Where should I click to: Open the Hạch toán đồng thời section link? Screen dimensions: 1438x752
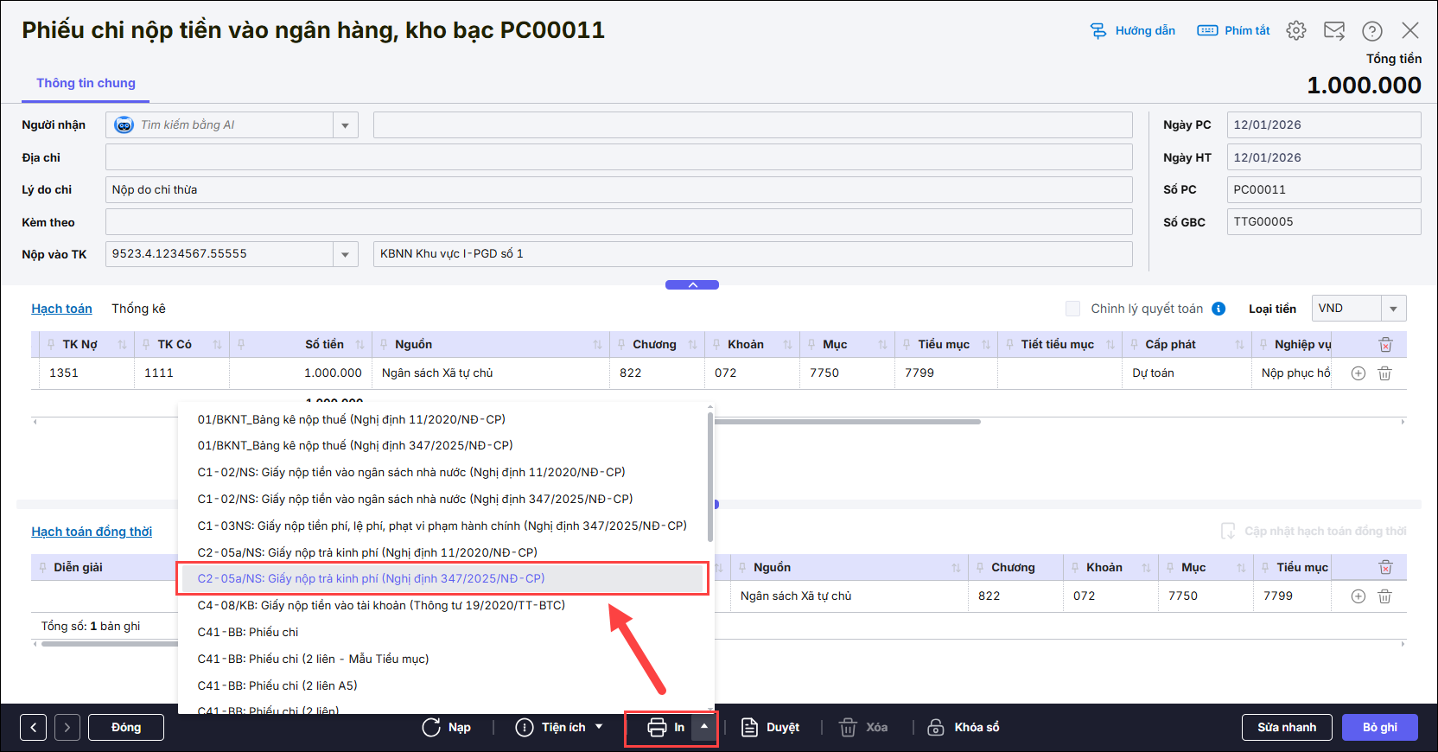tap(92, 532)
